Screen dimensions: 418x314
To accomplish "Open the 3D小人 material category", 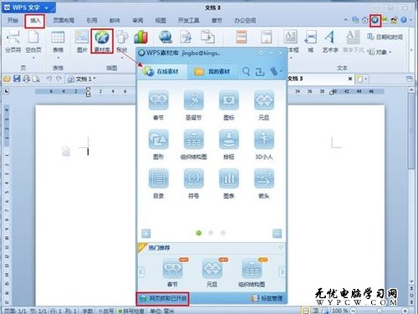I will click(264, 144).
